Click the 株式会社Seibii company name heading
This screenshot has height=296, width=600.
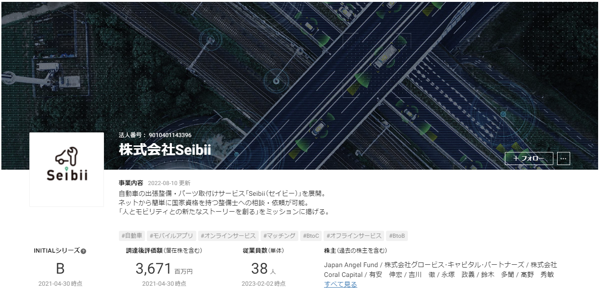click(x=165, y=150)
